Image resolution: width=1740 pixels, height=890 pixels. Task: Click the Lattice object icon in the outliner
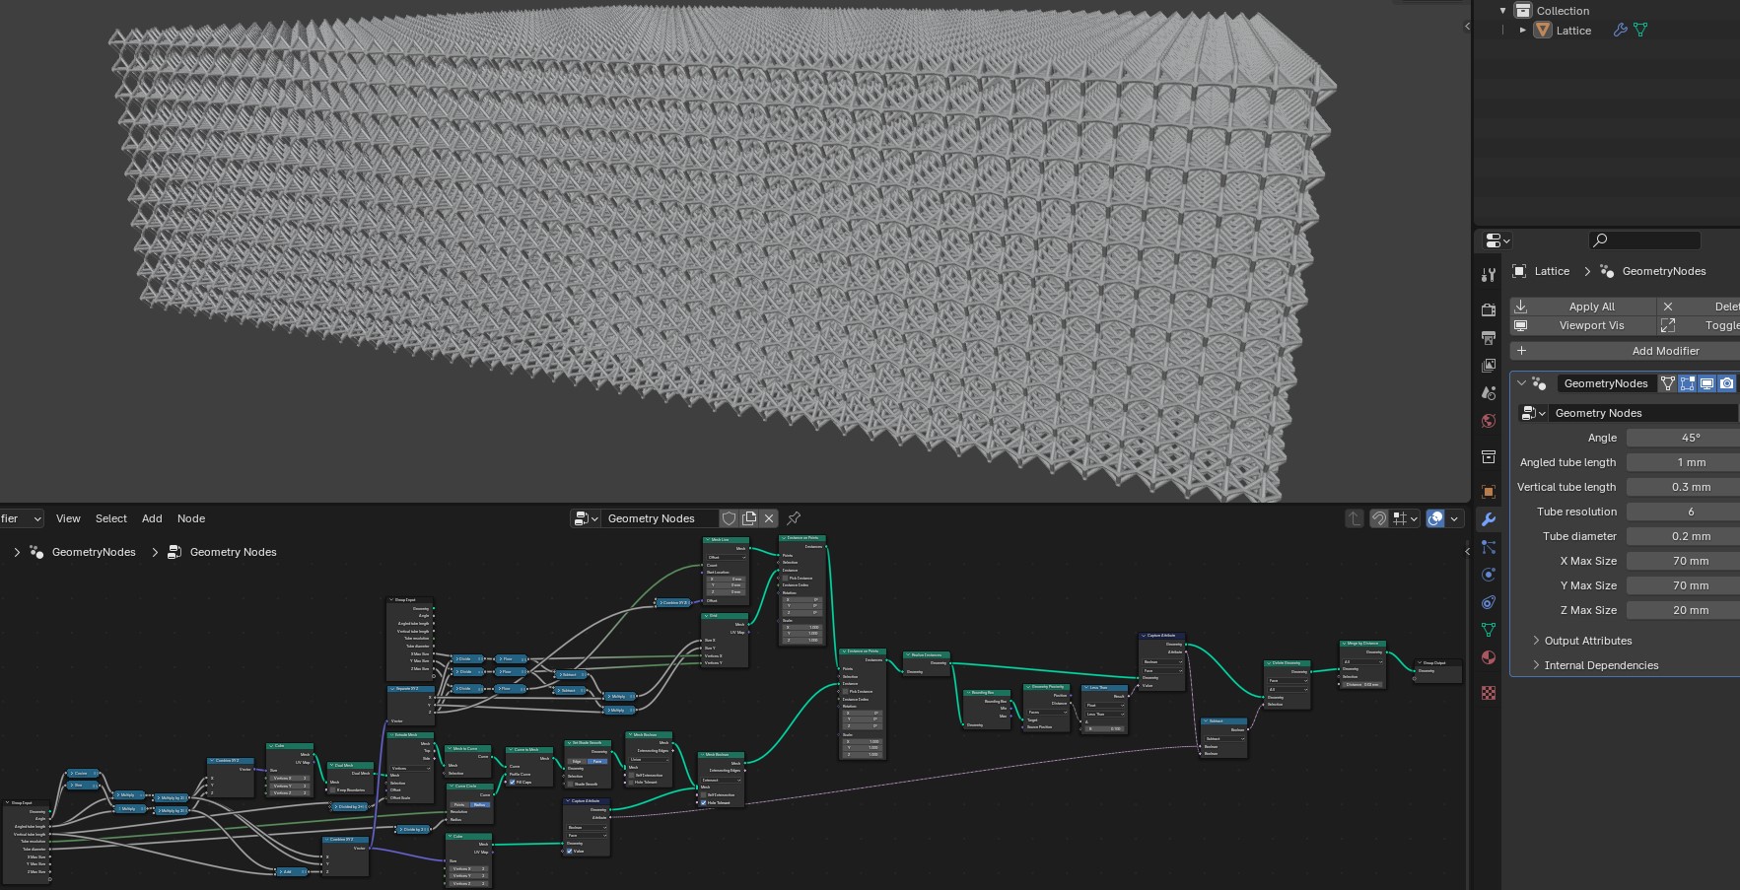coord(1543,31)
